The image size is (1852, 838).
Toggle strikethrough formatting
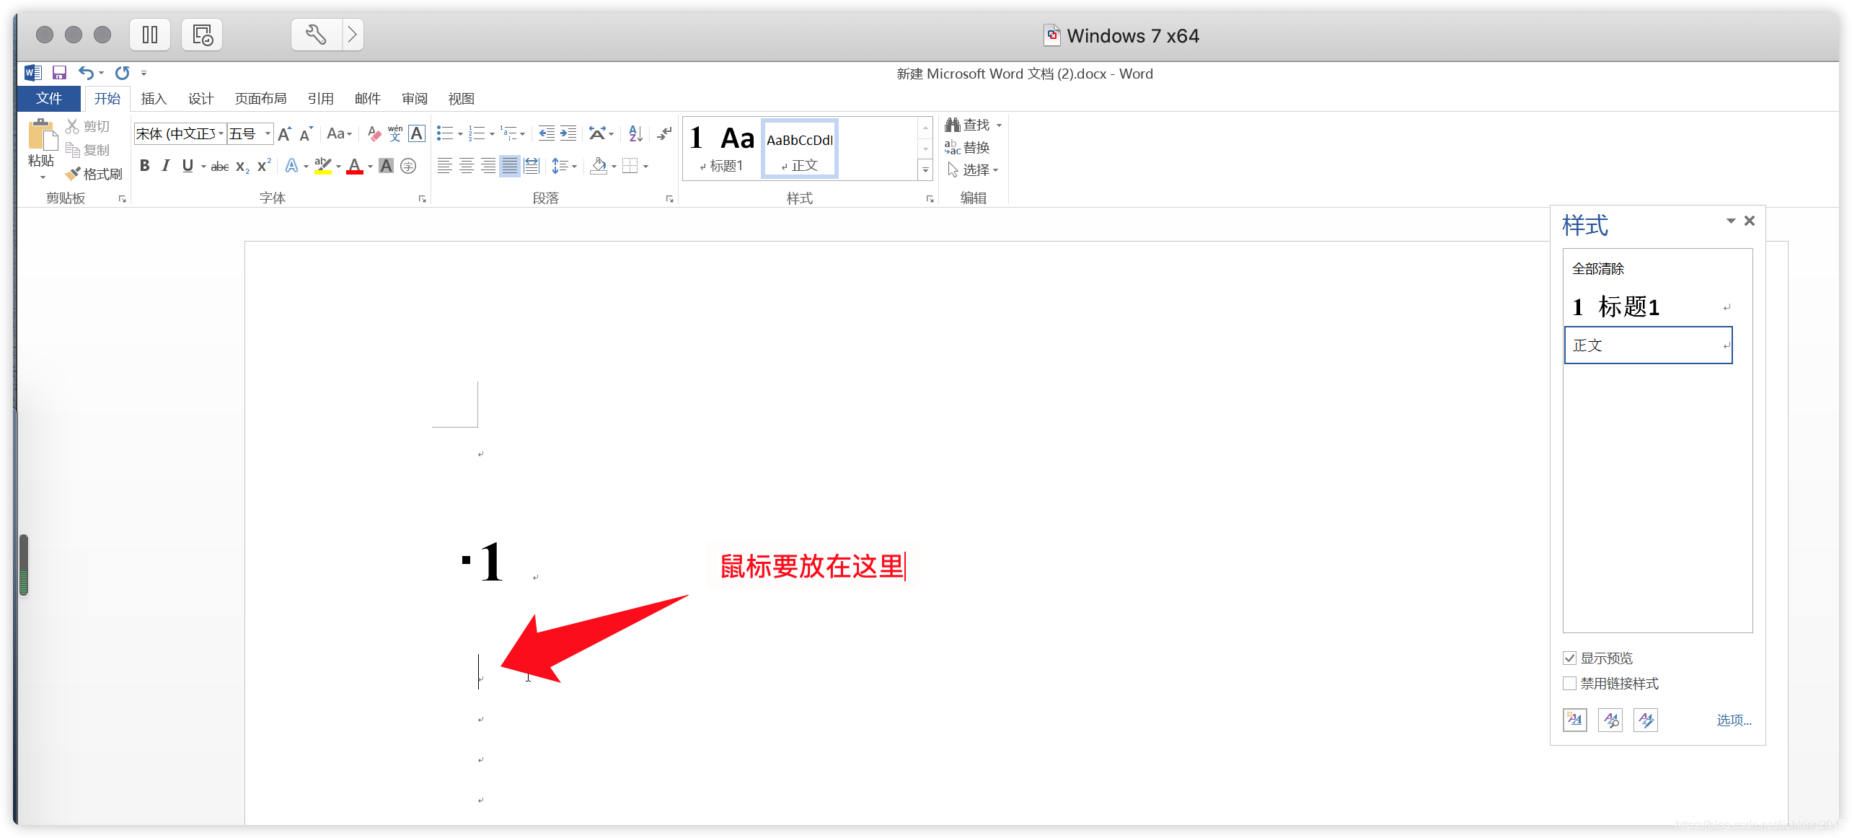point(219,167)
